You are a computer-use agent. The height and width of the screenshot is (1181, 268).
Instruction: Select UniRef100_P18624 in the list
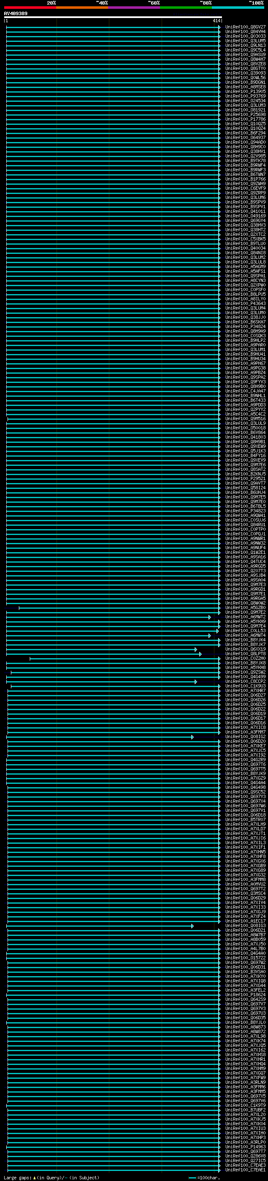[245, 995]
